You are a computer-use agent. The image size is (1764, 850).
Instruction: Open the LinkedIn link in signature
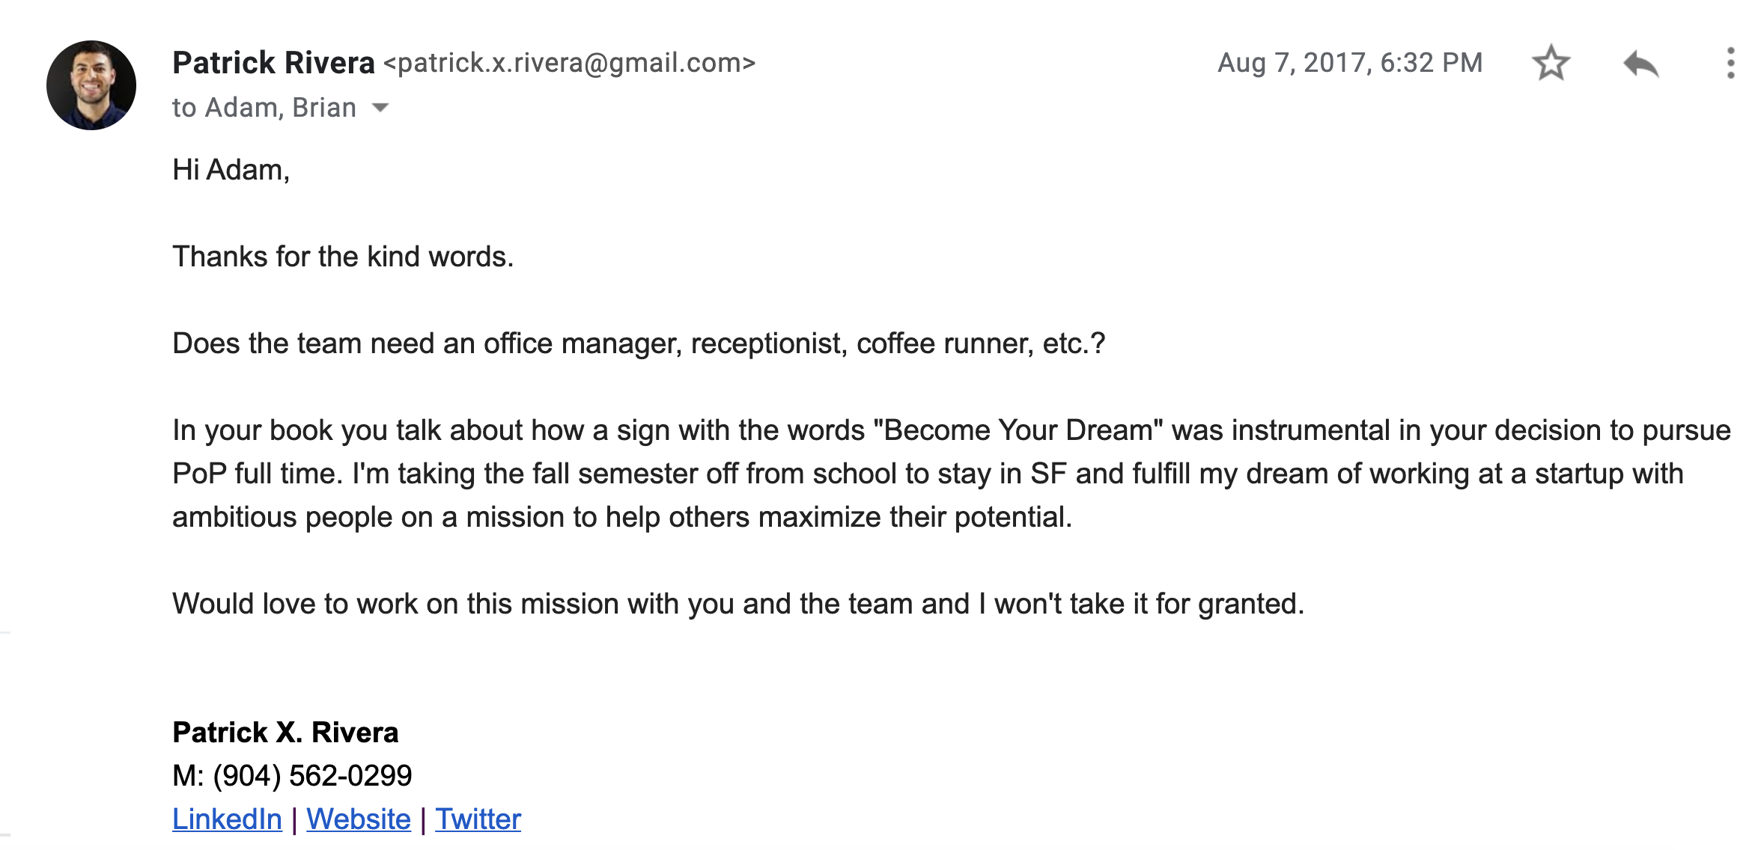pos(227,819)
